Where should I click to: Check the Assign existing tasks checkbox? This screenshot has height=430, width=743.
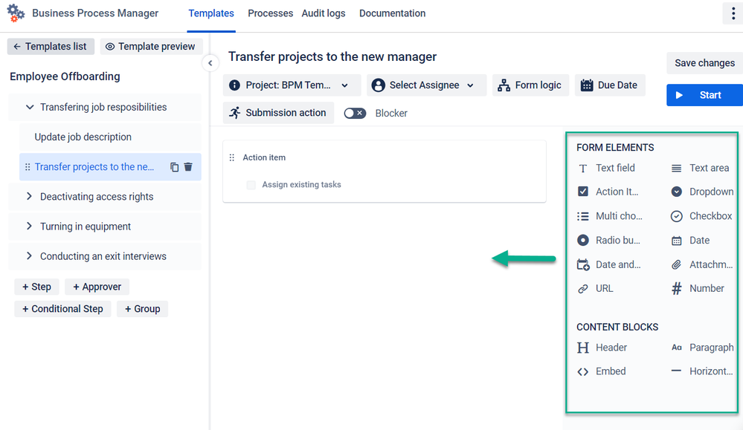(251, 185)
